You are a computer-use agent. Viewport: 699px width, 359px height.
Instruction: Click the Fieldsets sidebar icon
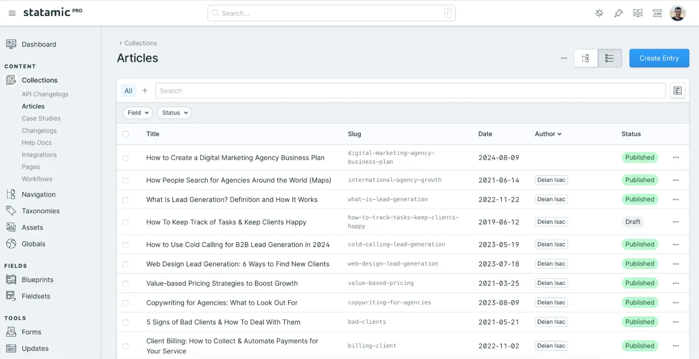click(x=11, y=296)
